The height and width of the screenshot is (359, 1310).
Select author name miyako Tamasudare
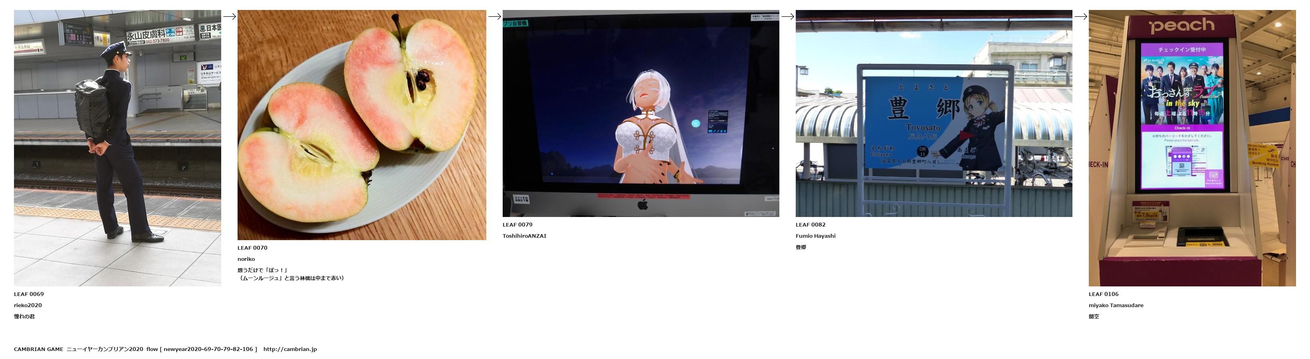(x=1116, y=305)
